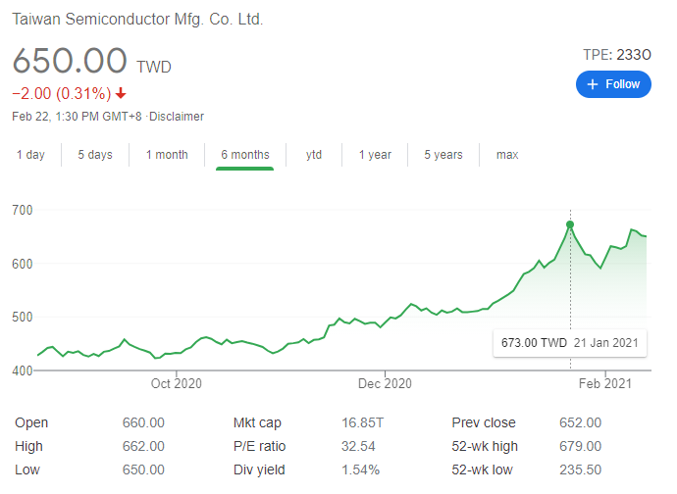This screenshot has height=494, width=677.
Task: Click the High value 662.00
Action: (x=143, y=446)
